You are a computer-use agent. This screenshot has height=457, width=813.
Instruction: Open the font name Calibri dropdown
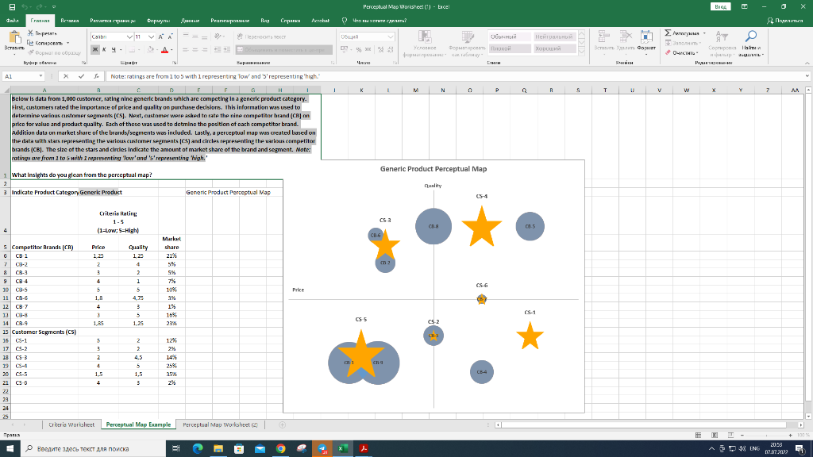129,36
